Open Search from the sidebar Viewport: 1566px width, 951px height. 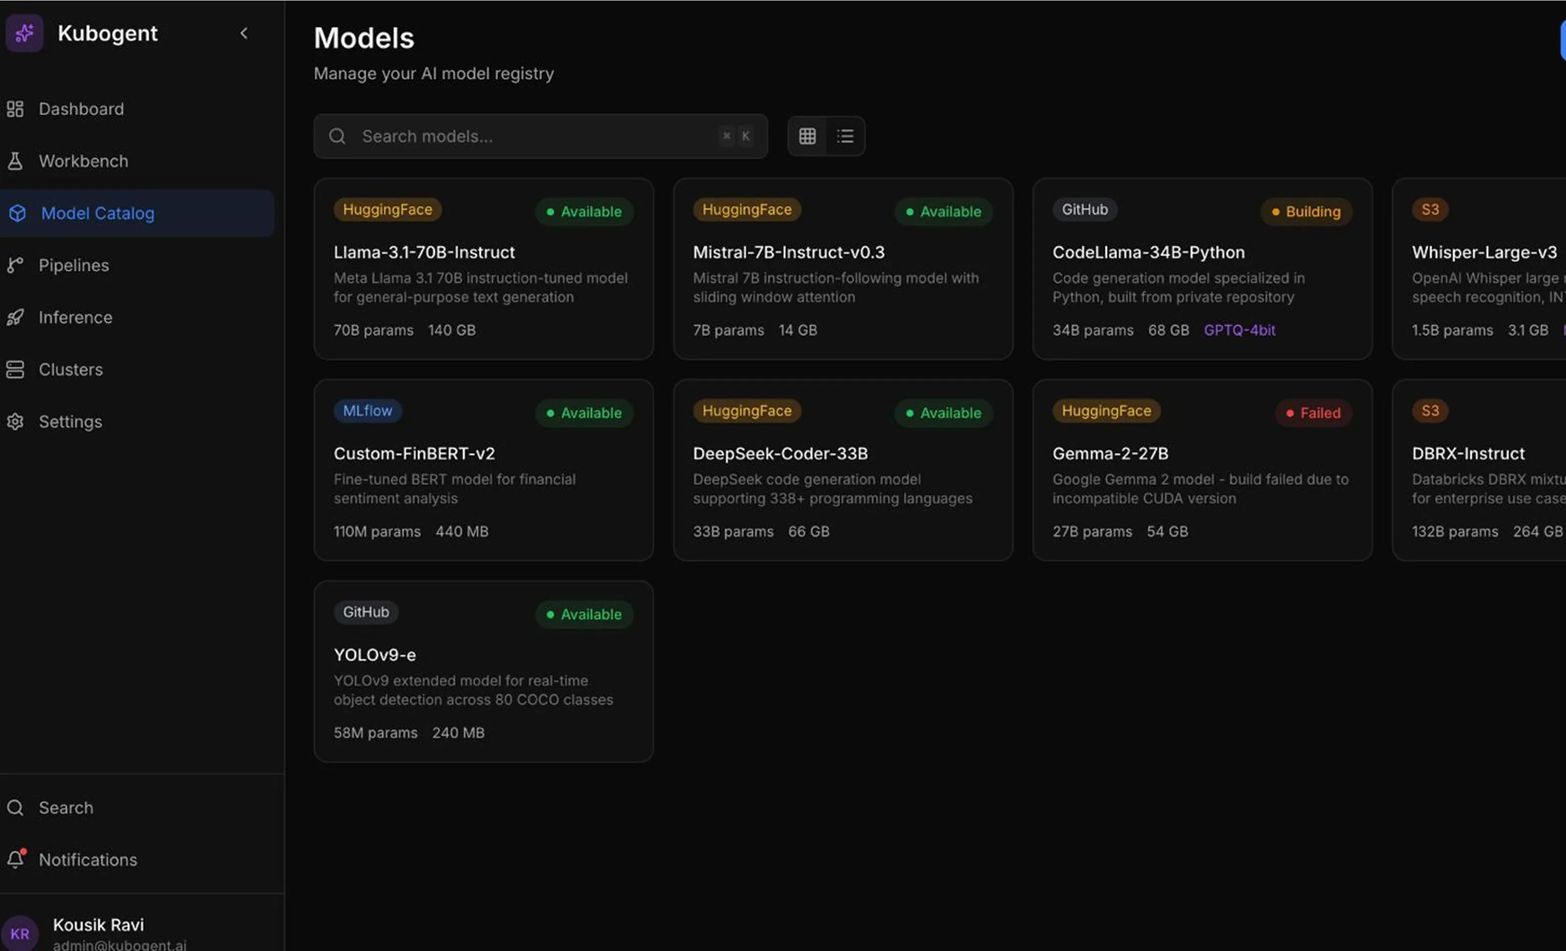click(x=138, y=808)
